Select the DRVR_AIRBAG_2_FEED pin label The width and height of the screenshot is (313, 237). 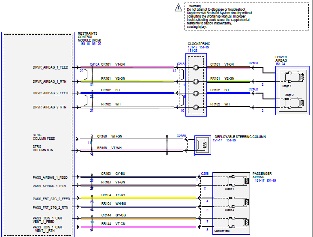pos(50,93)
